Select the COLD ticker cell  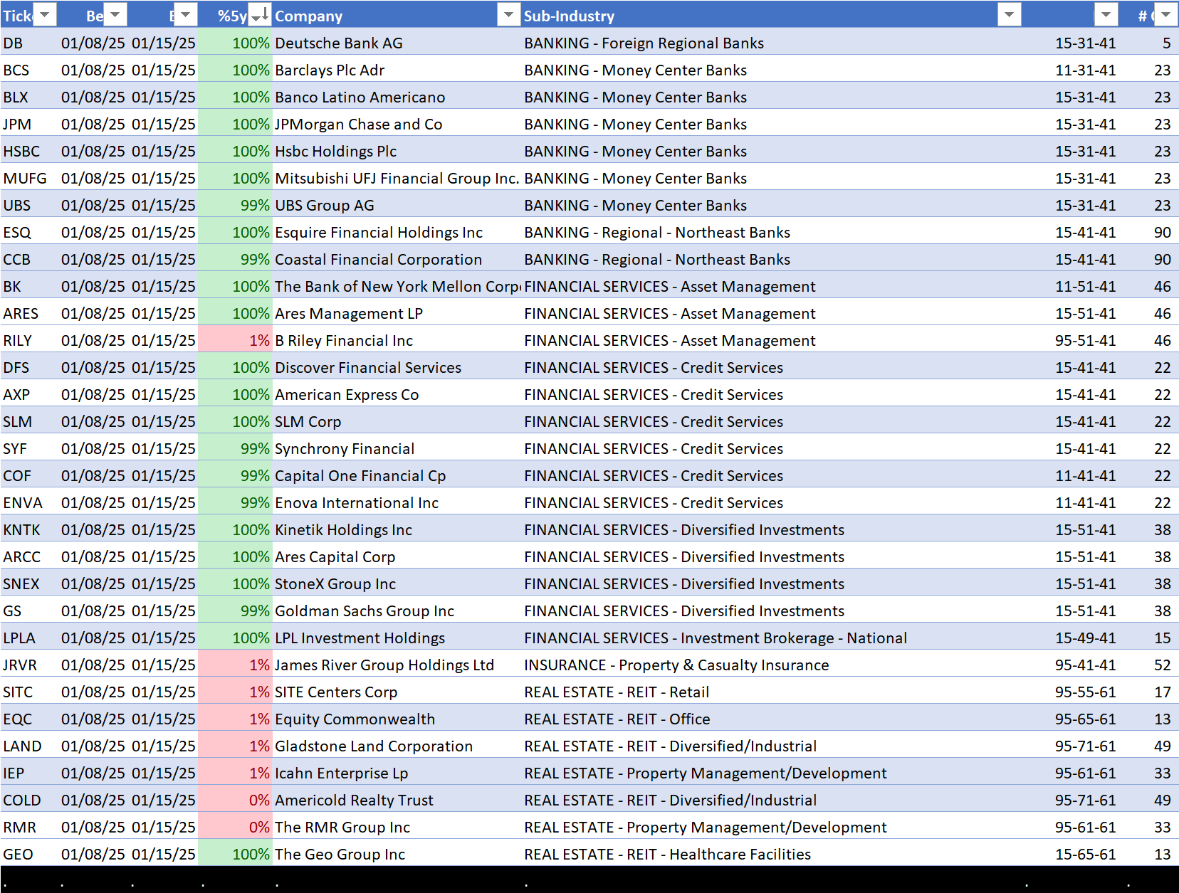point(30,800)
